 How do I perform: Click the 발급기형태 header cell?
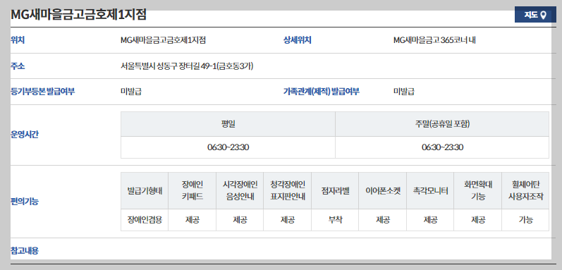pos(145,190)
